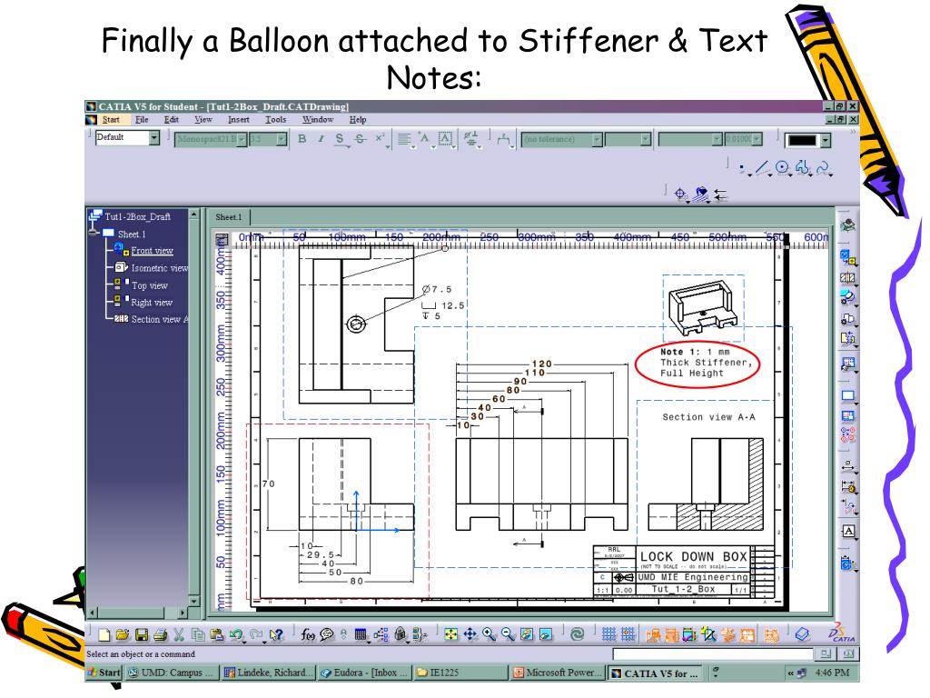Select Right view in the tree
Image resolution: width=930 pixels, height=698 pixels.
pyautogui.click(x=152, y=302)
